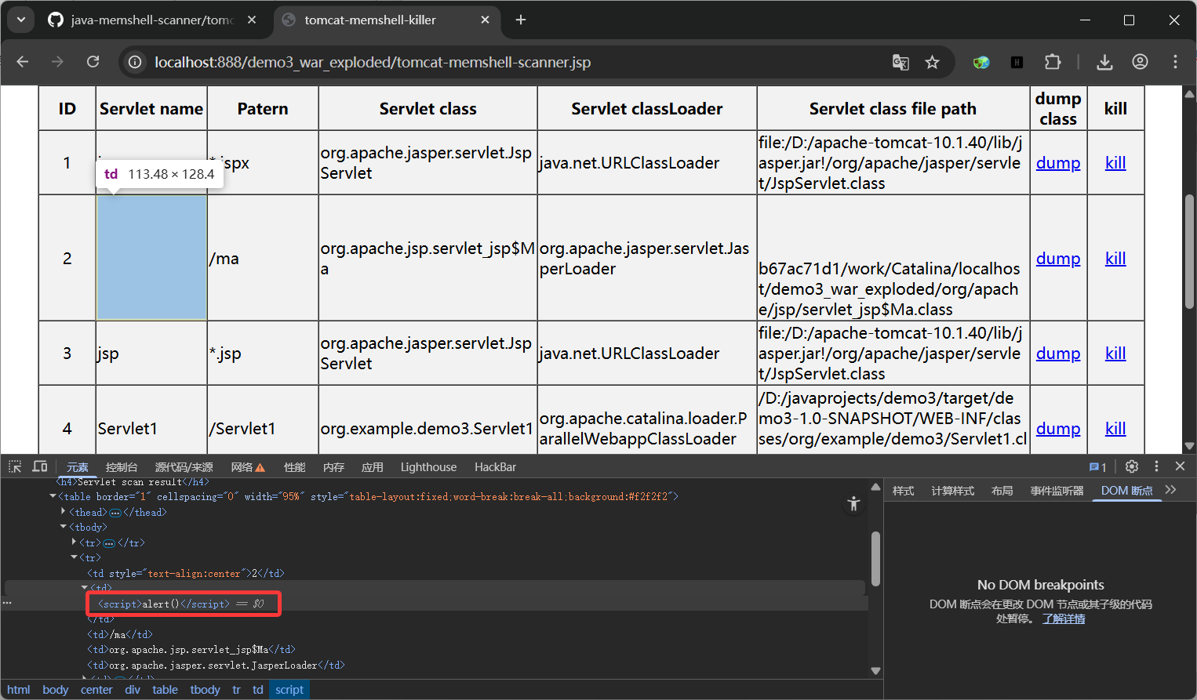This screenshot has height=700, width=1197.
Task: Show more DevTools sidebar tabs chevron
Action: pyautogui.click(x=1171, y=490)
